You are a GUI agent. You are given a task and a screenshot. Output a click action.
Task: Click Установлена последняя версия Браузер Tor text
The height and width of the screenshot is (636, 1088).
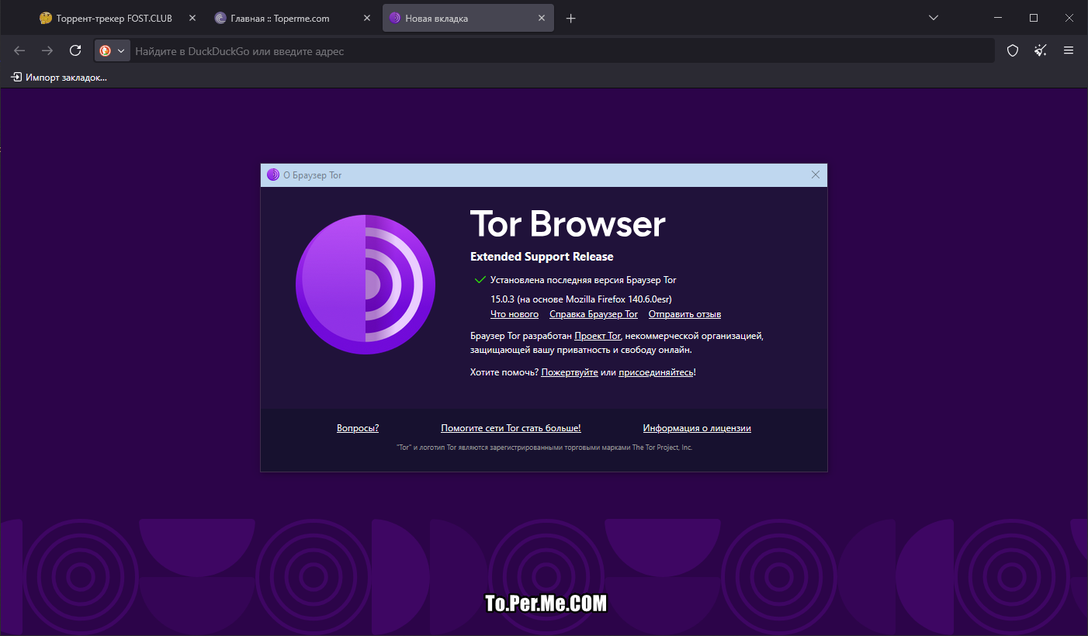tap(584, 280)
